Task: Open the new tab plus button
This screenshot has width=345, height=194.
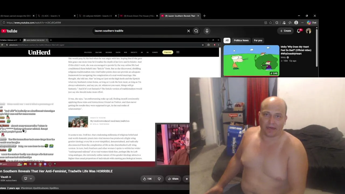Action: coord(204,16)
